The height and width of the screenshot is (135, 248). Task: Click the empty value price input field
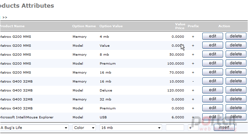coord(175,128)
